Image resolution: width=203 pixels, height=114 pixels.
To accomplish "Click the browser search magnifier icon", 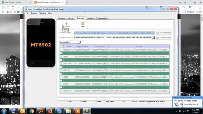I will pyautogui.click(x=184, y=7).
